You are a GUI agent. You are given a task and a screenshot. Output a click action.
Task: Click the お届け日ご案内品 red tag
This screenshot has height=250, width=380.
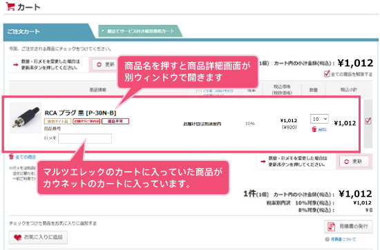coord(86,121)
